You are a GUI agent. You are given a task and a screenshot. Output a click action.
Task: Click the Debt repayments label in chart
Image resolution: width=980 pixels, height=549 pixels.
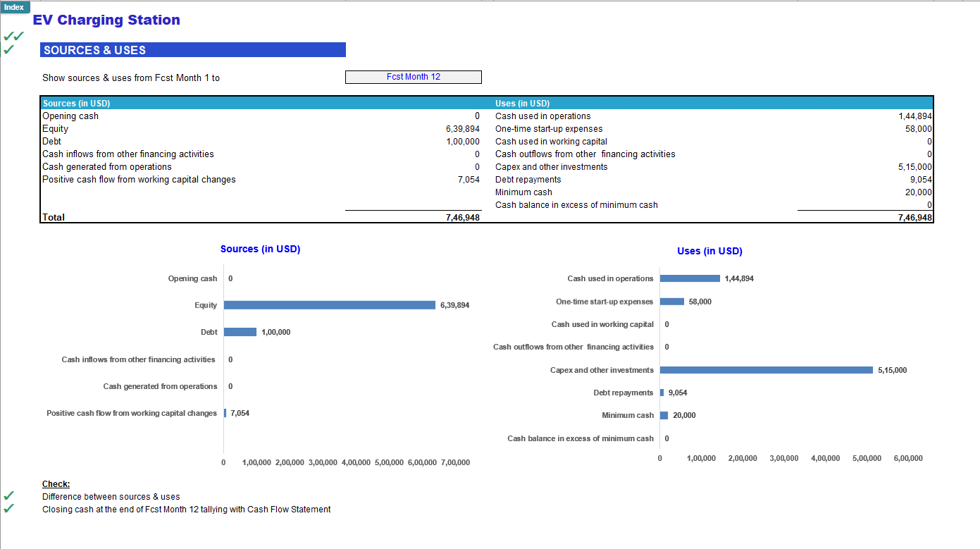(x=624, y=393)
